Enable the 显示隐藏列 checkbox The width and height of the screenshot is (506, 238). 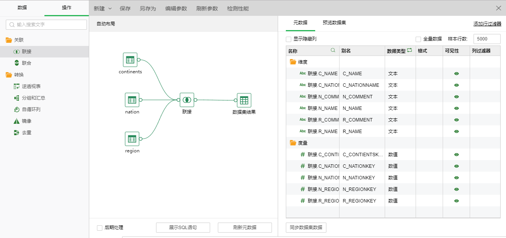pyautogui.click(x=289, y=39)
